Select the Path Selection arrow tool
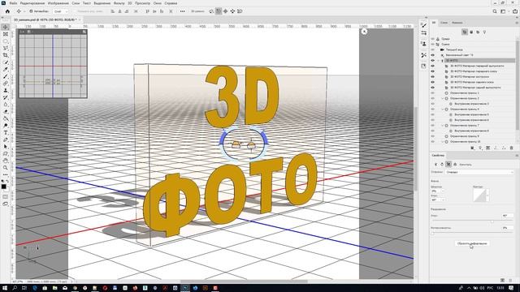The image size is (520, 292). 6,147
